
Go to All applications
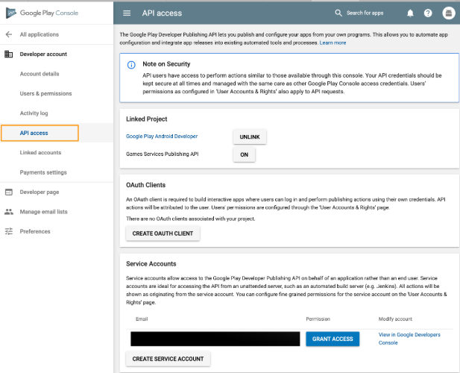point(40,34)
